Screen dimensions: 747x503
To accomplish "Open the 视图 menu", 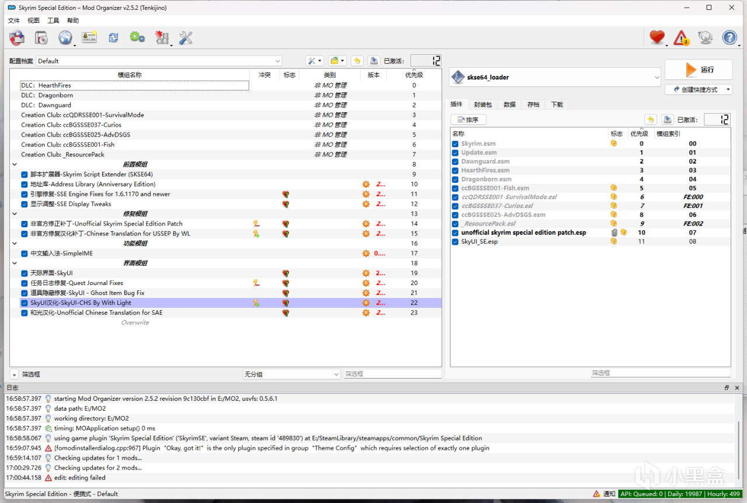I will click(33, 20).
